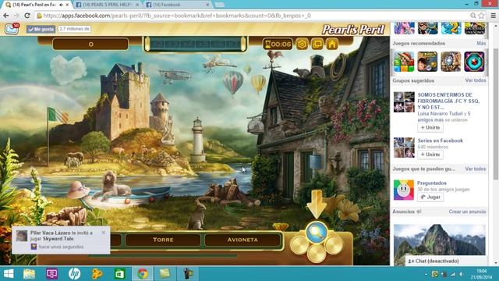Open third recommended game thumbnail with gem frame

[x=451, y=62]
